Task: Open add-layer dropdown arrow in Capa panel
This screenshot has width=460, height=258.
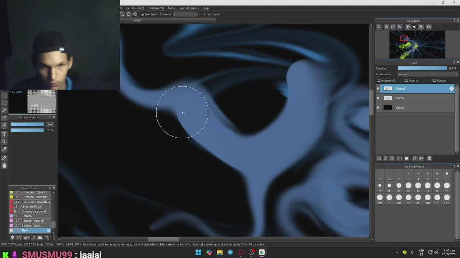Action: tap(401, 158)
